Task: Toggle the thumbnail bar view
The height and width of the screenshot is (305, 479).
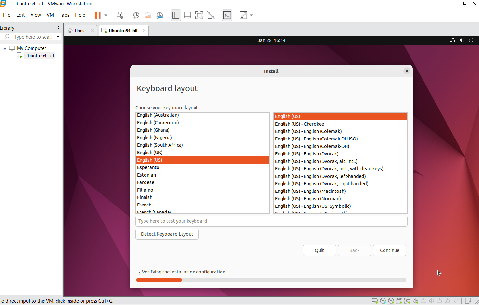Action: pyautogui.click(x=187, y=15)
